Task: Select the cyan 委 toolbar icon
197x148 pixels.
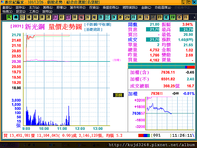Action: point(101,17)
